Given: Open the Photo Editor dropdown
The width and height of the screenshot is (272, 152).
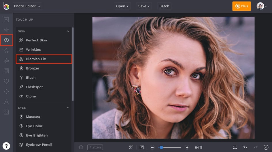Looking at the screenshot, I should [x=27, y=6].
